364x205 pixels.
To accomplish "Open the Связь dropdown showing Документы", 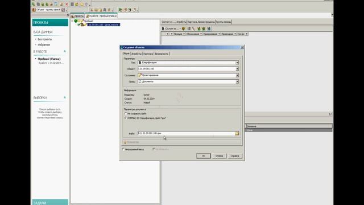I will (237, 81).
